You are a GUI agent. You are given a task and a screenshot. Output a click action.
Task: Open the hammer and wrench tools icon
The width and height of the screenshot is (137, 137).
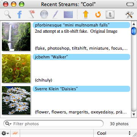pos(129,14)
